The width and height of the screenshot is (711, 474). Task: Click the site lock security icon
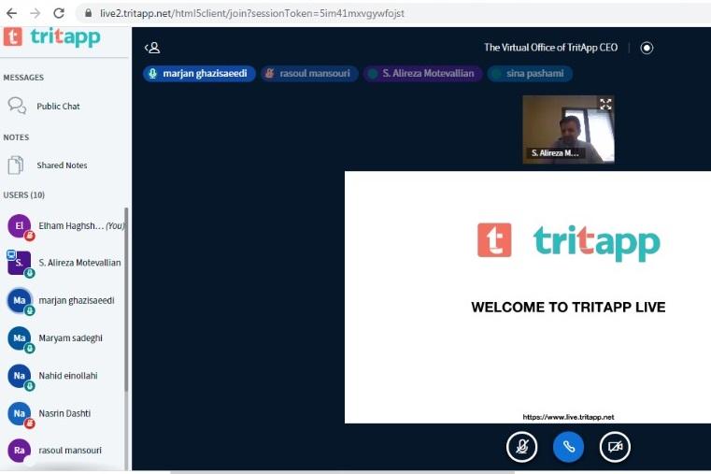tap(87, 14)
